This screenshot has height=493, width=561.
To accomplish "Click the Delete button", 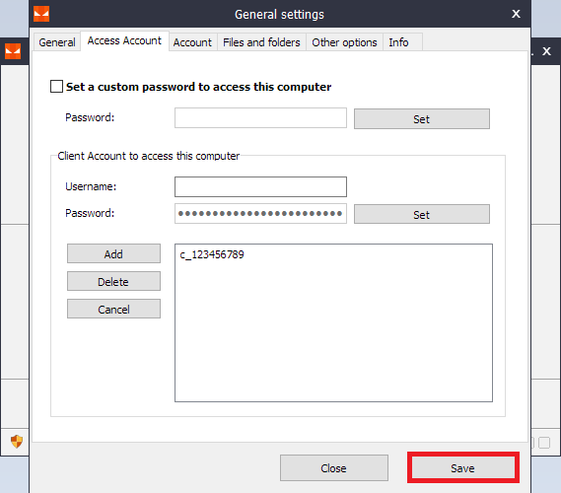I will 113,281.
